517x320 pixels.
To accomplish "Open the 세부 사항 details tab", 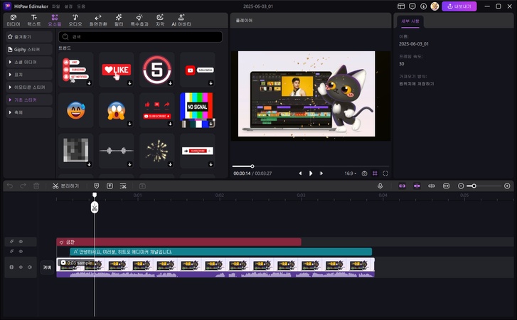I will coord(410,21).
